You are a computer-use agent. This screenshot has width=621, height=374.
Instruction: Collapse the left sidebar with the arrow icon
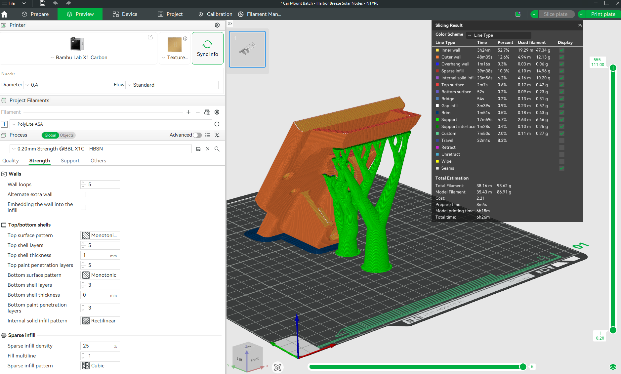pos(230,23)
